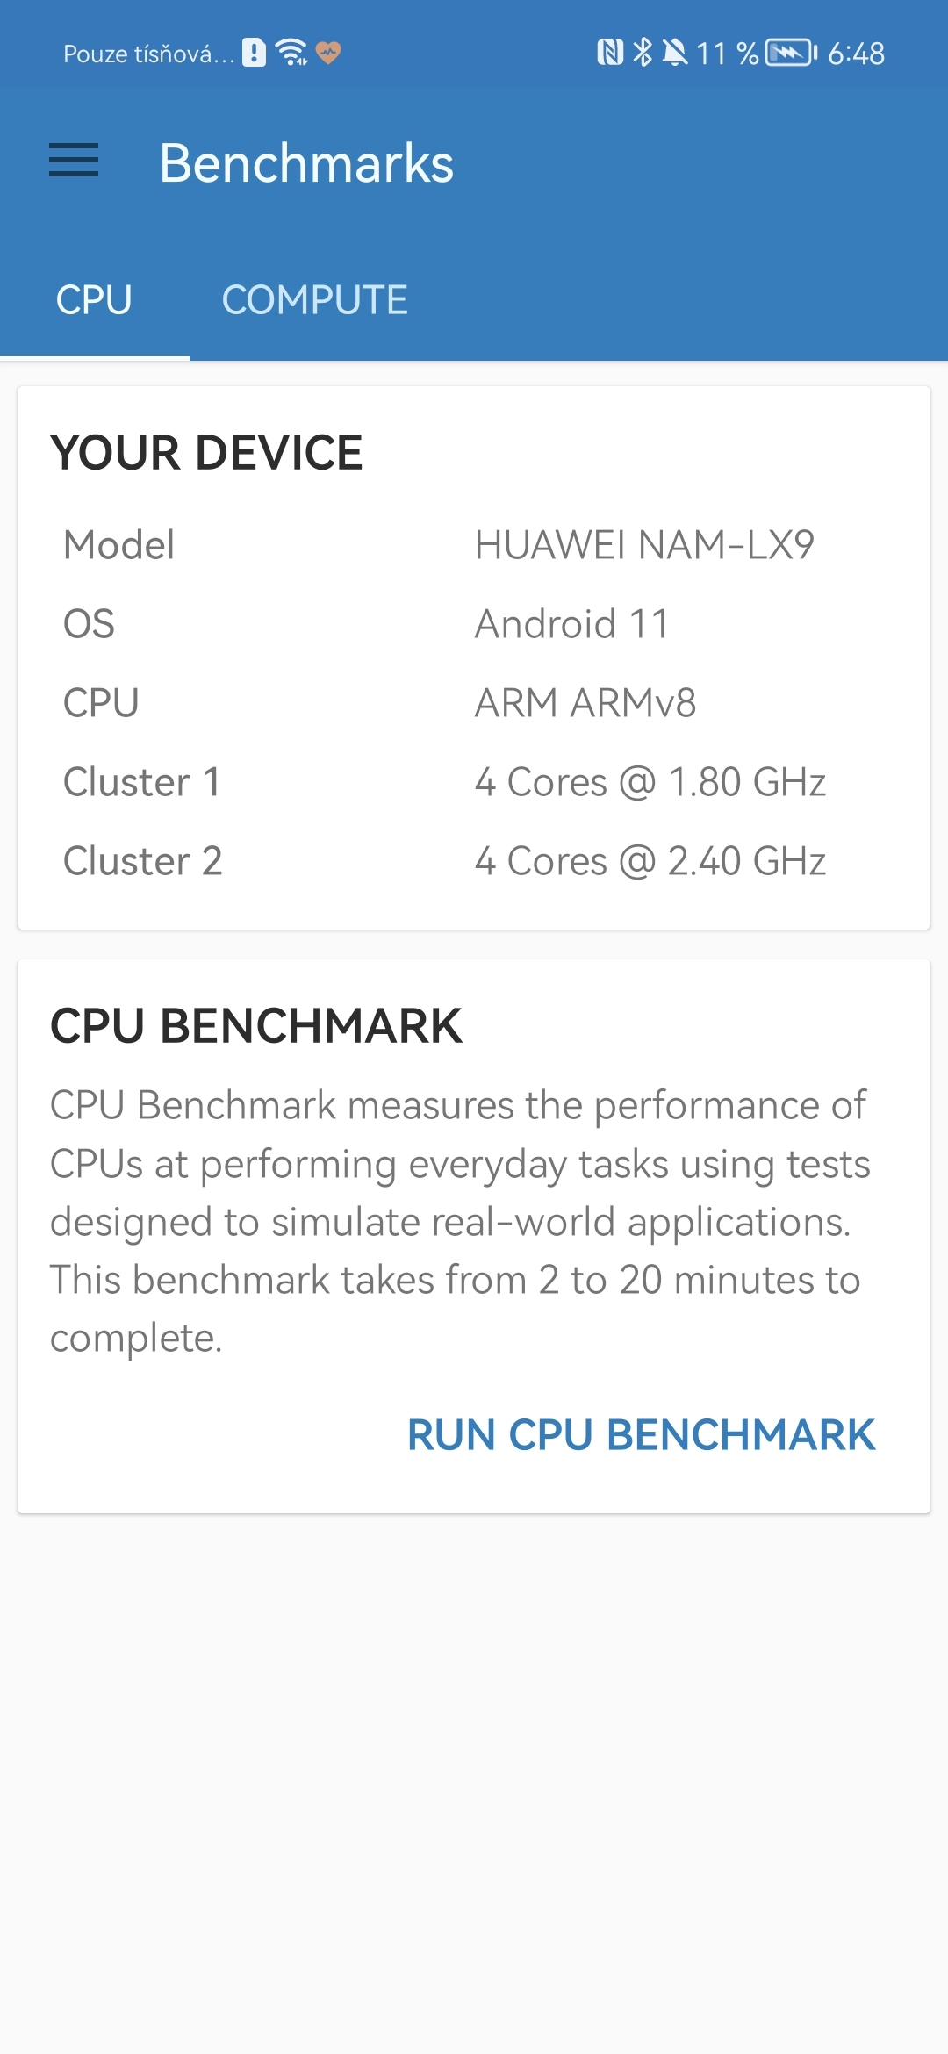The width and height of the screenshot is (948, 2054).
Task: Tap the battery charging icon
Action: coord(791,53)
